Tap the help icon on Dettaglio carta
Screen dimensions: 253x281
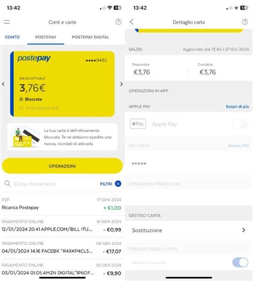click(x=245, y=22)
